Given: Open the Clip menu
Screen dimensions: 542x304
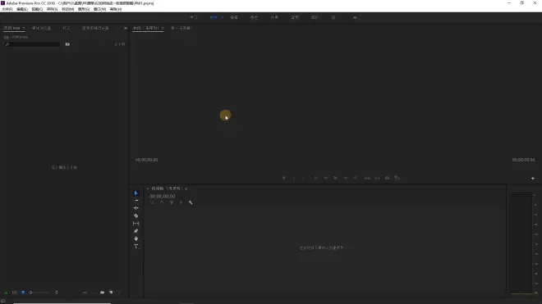Looking at the screenshot, I should [x=37, y=9].
